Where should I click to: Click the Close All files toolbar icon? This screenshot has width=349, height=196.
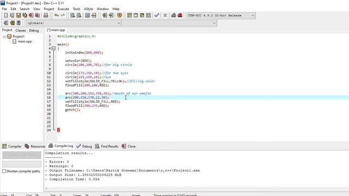click(x=38, y=15)
